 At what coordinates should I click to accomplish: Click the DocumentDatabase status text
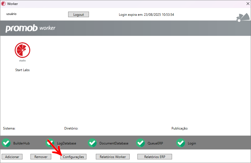coord(114,143)
